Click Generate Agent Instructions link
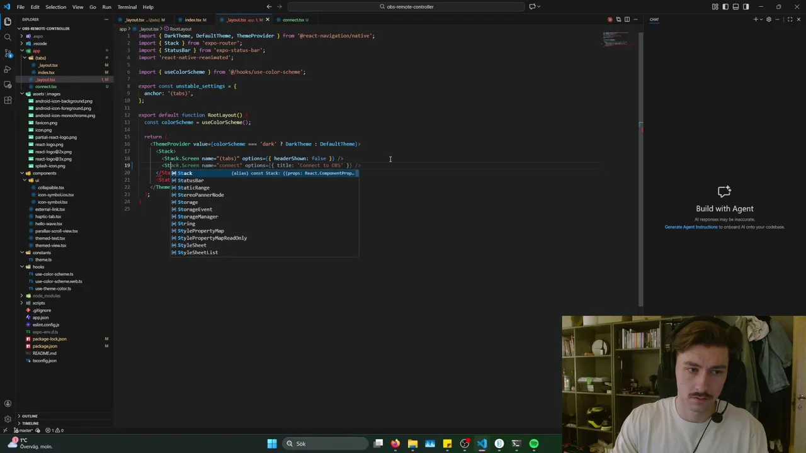 point(691,226)
